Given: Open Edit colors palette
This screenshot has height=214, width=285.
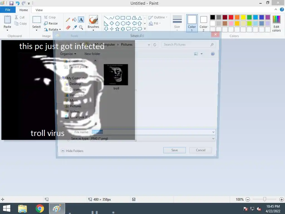Looking at the screenshot, I should pyautogui.click(x=276, y=23).
